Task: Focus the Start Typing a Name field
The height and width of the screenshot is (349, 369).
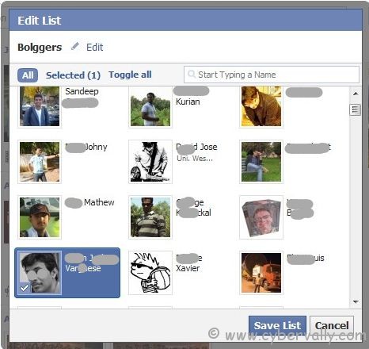Action: (272, 75)
